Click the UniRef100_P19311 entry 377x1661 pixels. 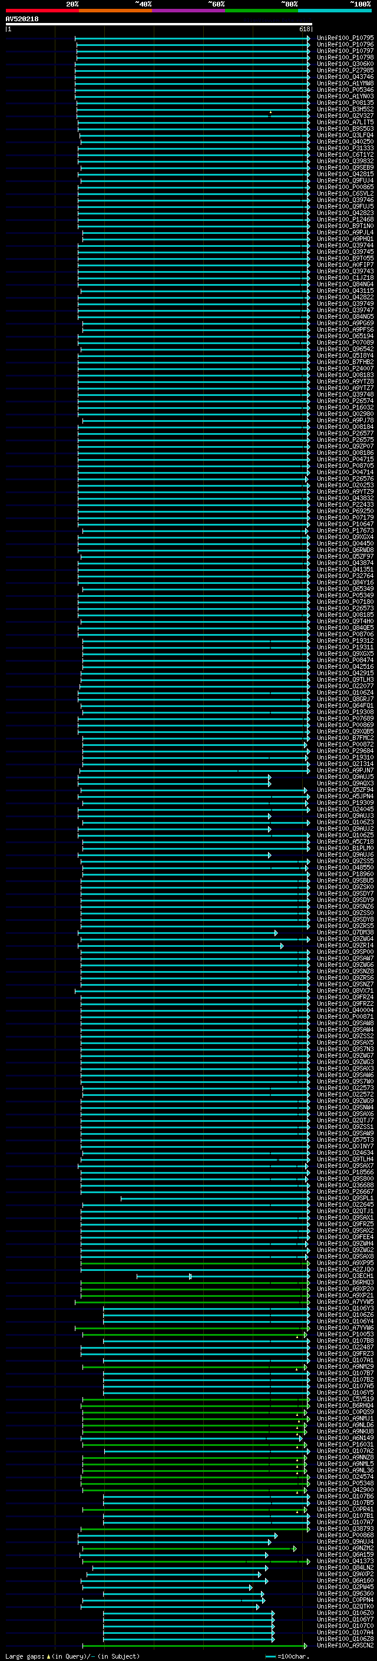click(x=345, y=648)
